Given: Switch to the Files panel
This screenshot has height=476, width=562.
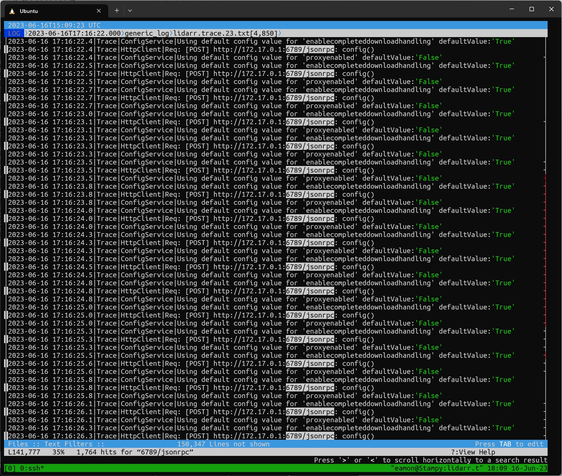Looking at the screenshot, I should tap(18, 444).
